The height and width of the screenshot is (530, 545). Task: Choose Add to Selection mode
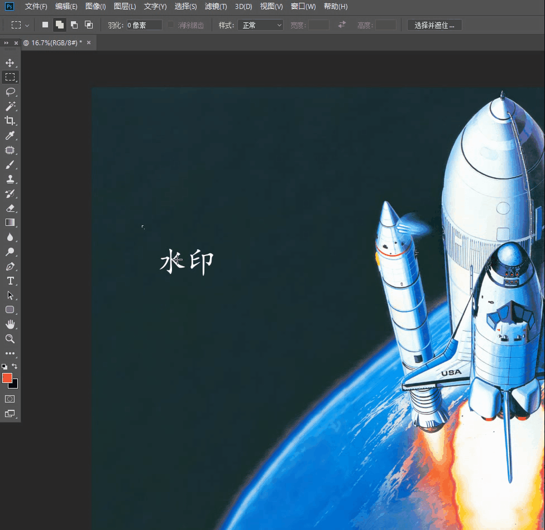click(x=60, y=25)
